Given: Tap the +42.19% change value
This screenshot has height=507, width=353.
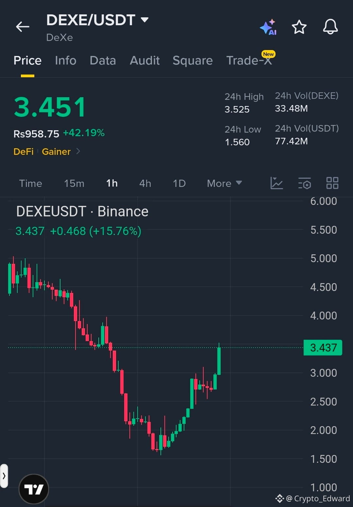Looking at the screenshot, I should 84,133.
